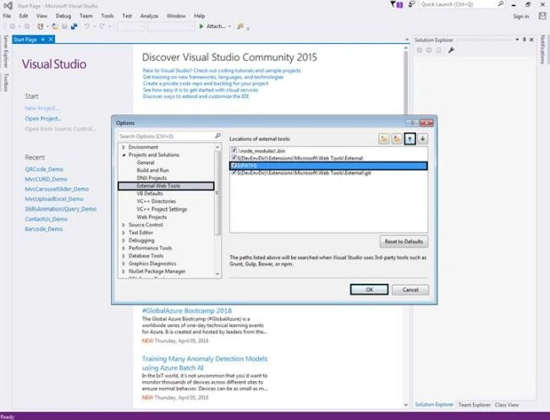
Task: Click the Open File toolbar icon
Action: [x=55, y=26]
